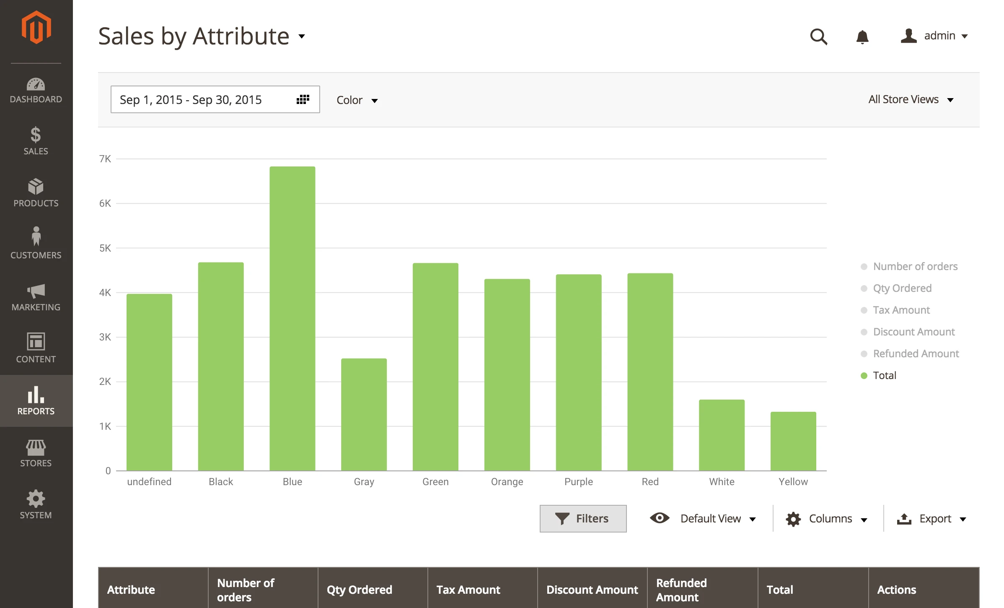Open the date range calendar picker
Screen dimensions: 1004x608
click(x=303, y=99)
